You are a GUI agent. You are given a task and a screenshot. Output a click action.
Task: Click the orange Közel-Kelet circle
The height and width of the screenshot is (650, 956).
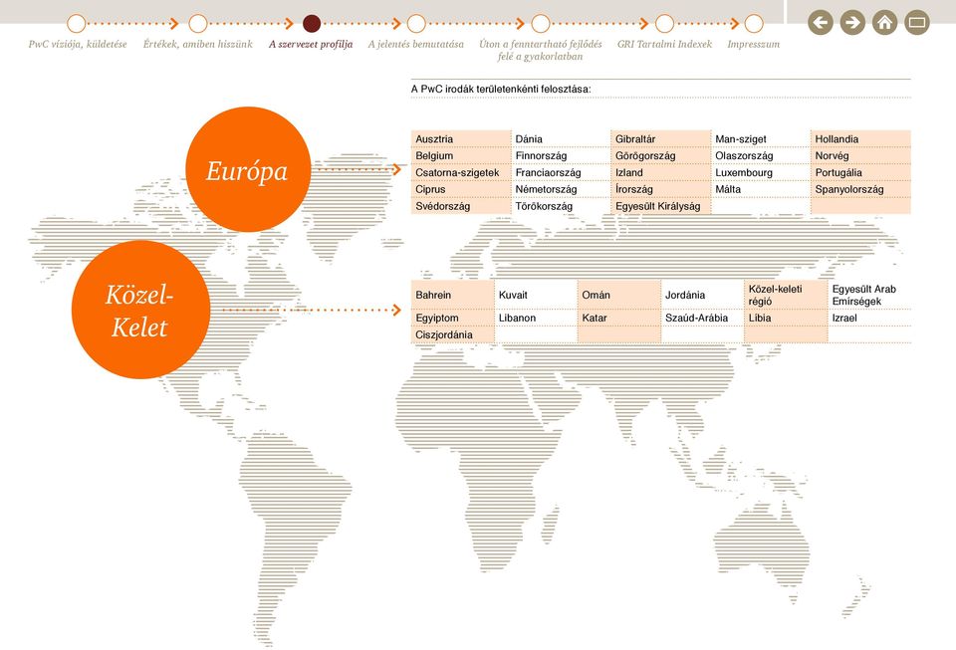[140, 310]
